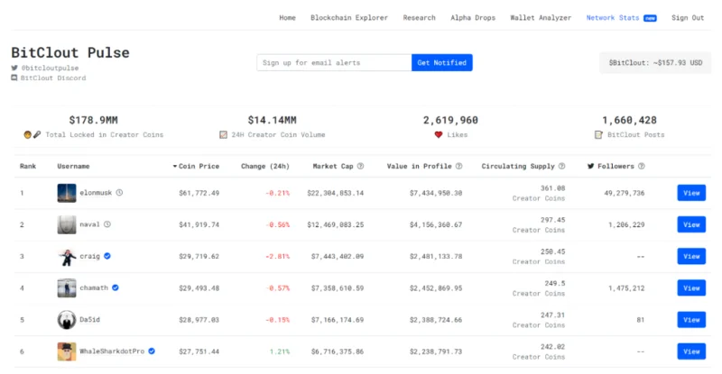The image size is (722, 374).
Task: Select username text WhaleSharkdotPro
Action: pyautogui.click(x=112, y=351)
